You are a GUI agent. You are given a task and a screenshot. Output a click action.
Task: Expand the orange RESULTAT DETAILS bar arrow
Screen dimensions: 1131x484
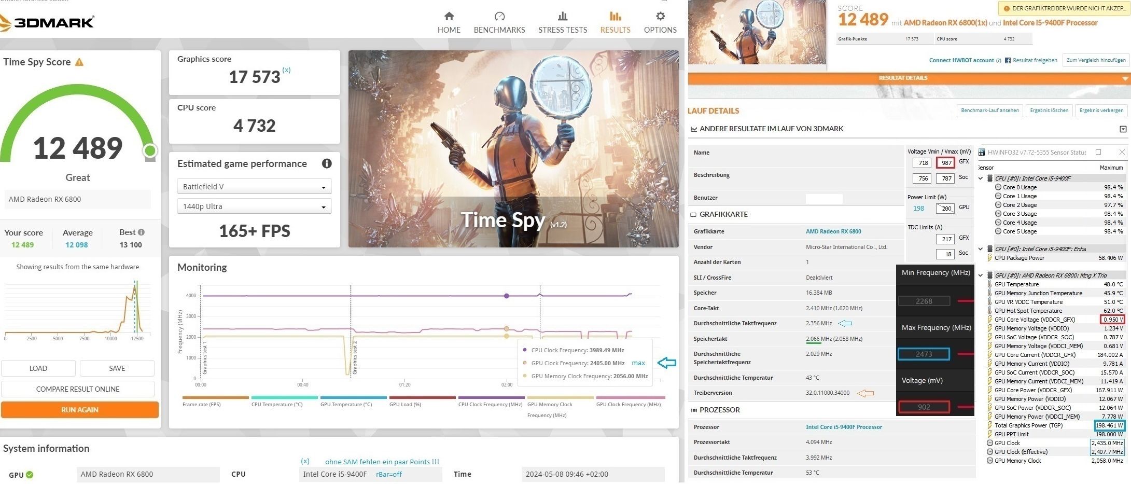(x=1125, y=79)
